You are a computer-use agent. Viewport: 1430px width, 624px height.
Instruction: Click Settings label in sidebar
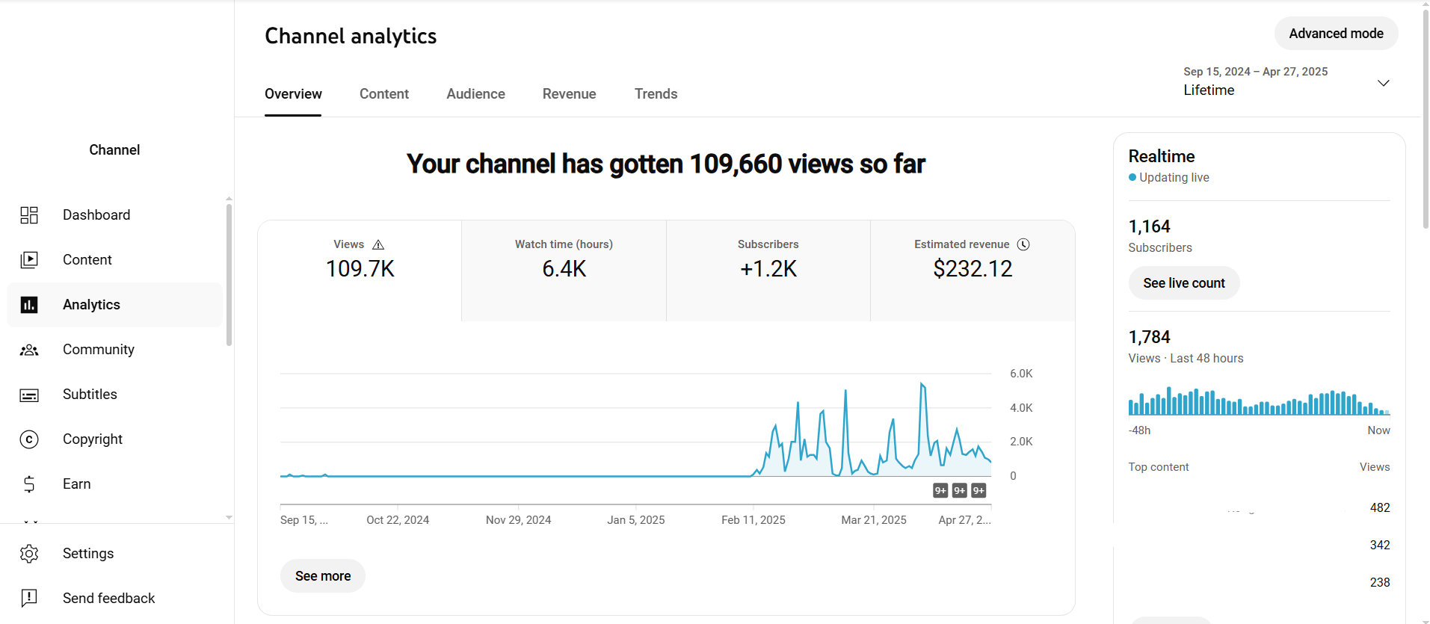pos(88,554)
